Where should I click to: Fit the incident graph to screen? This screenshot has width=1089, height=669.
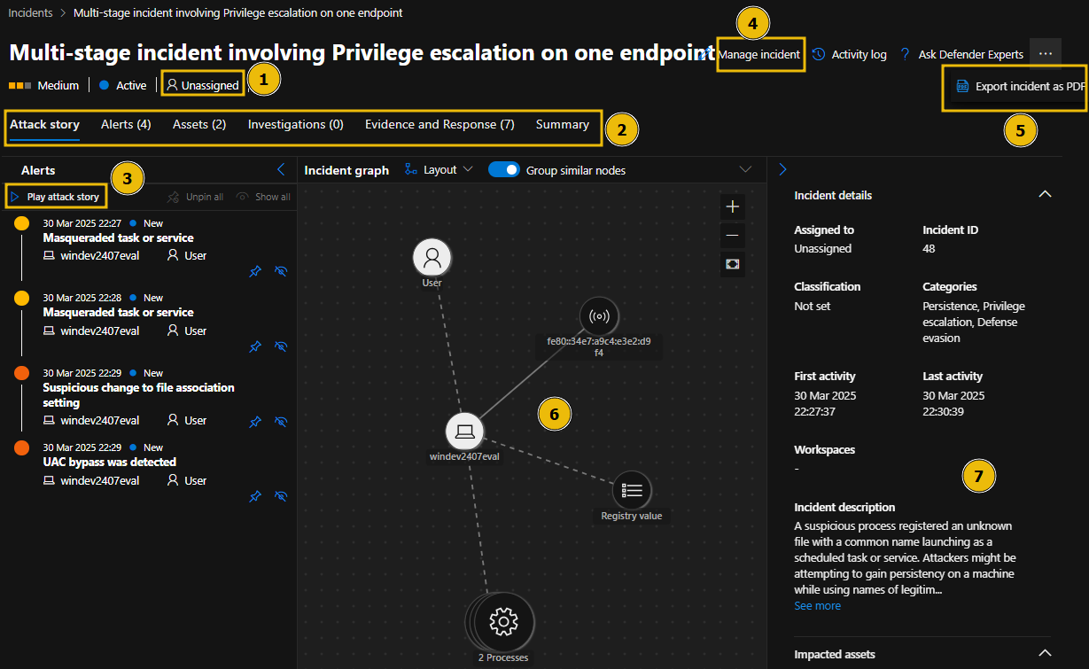(732, 264)
